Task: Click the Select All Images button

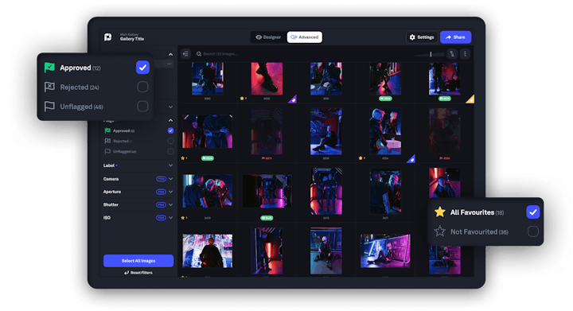Action: click(x=138, y=261)
